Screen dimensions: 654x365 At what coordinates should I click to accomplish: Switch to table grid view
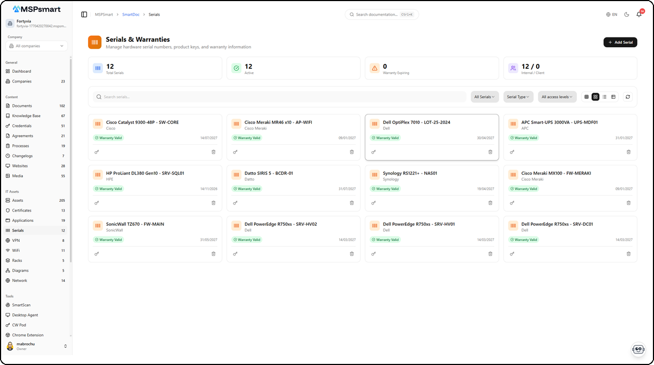pyautogui.click(x=587, y=97)
